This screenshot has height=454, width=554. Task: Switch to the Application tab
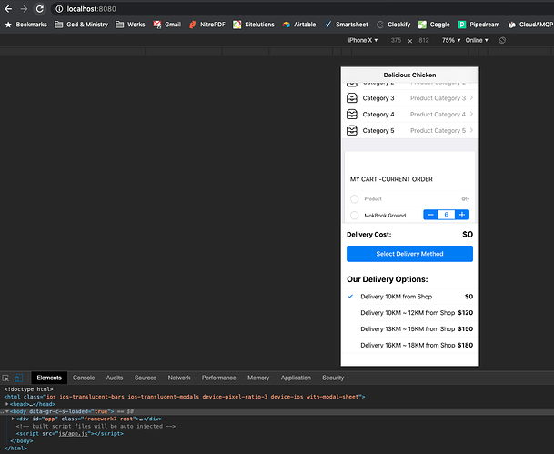click(296, 378)
